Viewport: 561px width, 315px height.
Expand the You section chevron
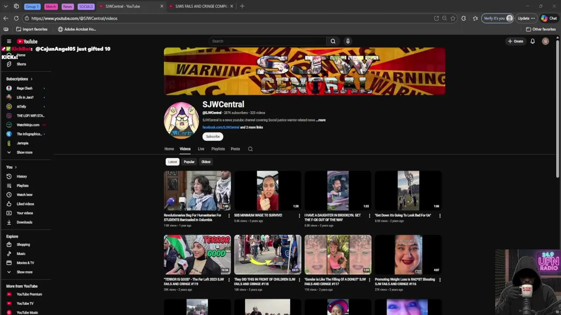16,167
